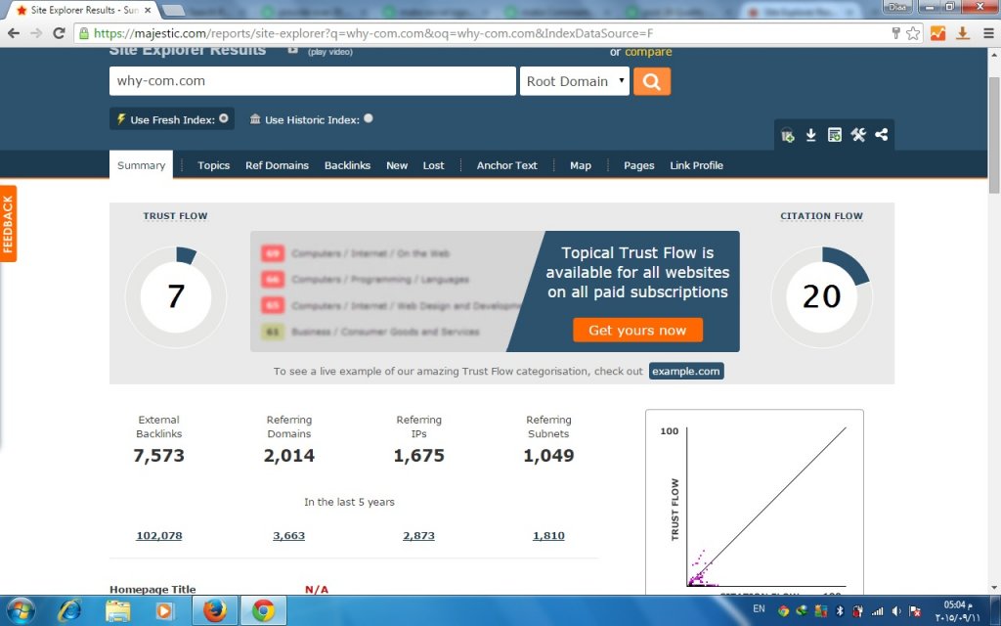The height and width of the screenshot is (626, 1001).
Task: Open the New tab in report navigation
Action: pyautogui.click(x=397, y=164)
